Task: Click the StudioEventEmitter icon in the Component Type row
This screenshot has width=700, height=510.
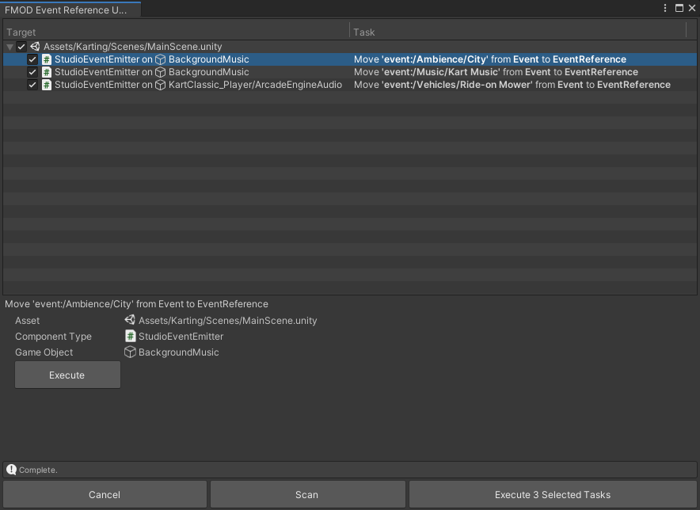Action: (x=131, y=336)
